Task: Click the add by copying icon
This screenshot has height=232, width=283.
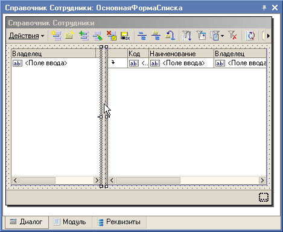Action: point(83,36)
